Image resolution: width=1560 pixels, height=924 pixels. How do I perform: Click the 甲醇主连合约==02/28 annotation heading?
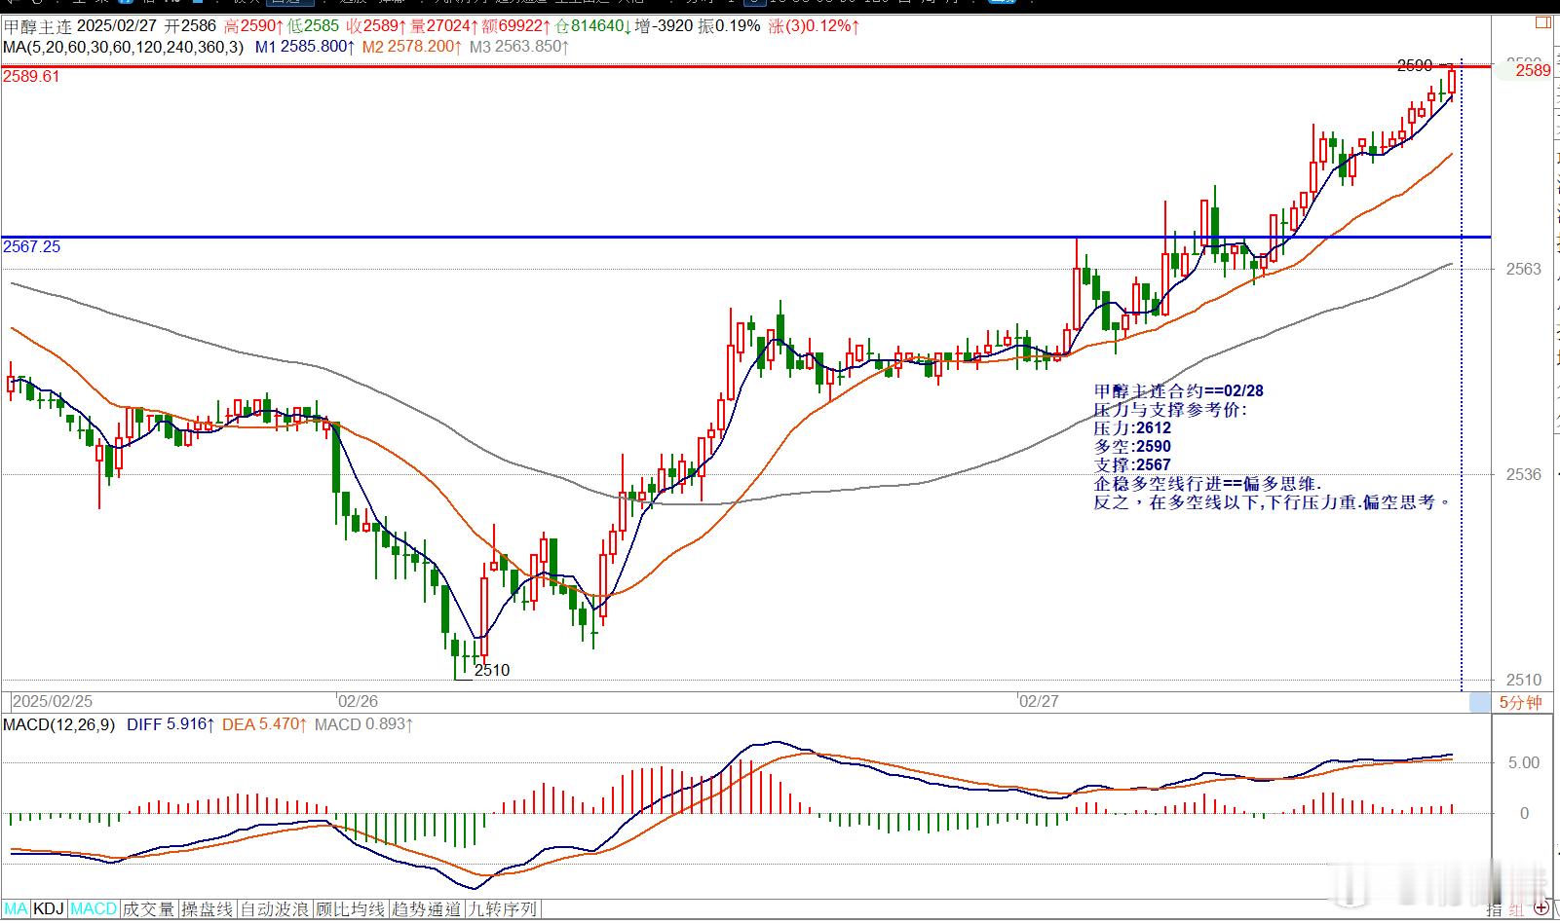coord(1179,390)
